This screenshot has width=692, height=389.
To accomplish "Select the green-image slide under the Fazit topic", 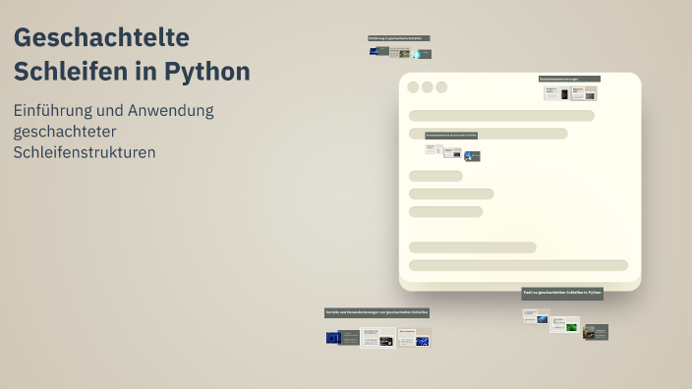I will click(x=564, y=324).
